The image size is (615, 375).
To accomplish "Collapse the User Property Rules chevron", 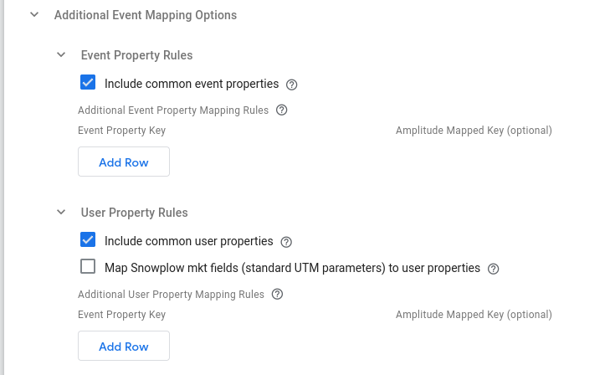I will pyautogui.click(x=61, y=213).
